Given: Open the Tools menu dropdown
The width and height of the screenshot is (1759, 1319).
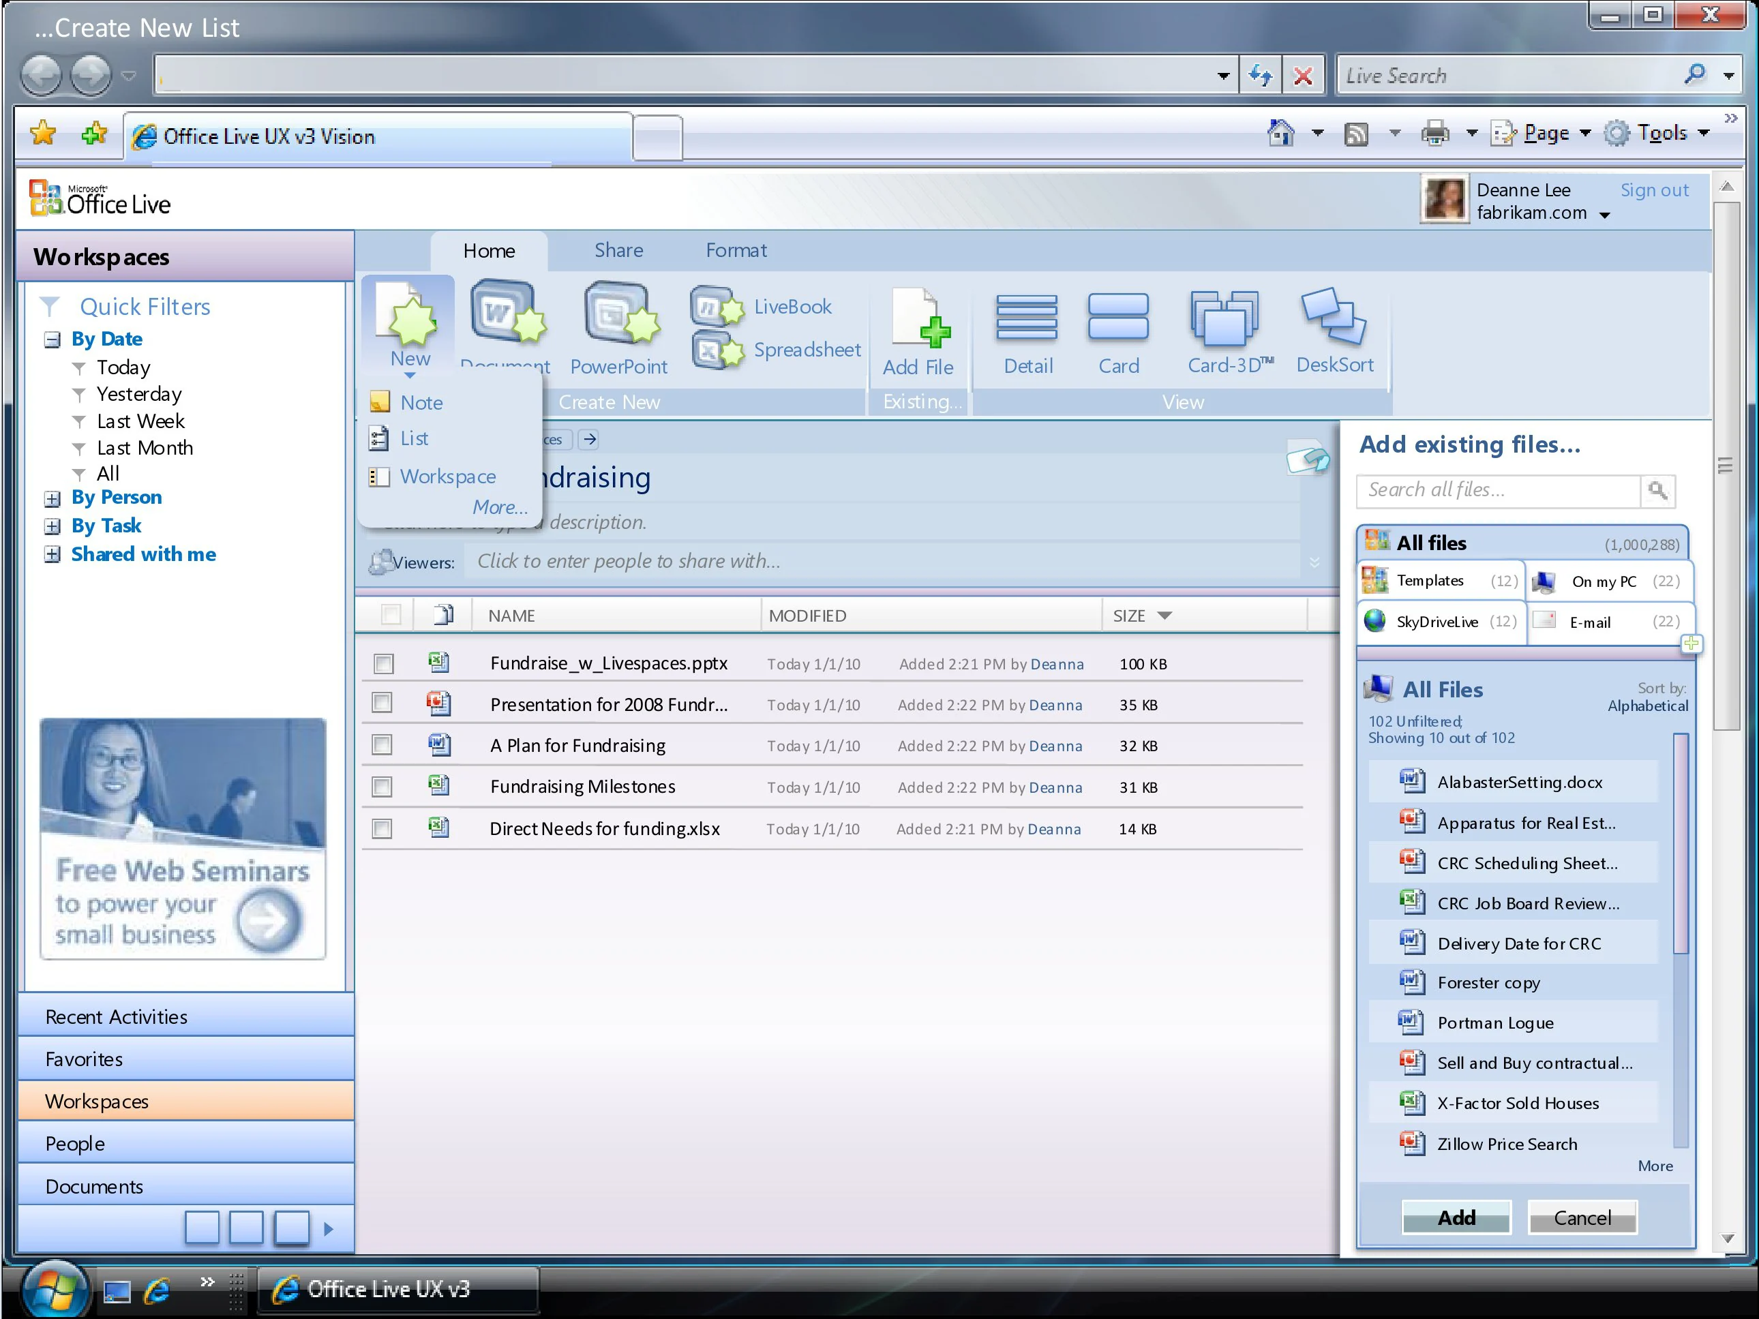Looking at the screenshot, I should pos(1703,134).
